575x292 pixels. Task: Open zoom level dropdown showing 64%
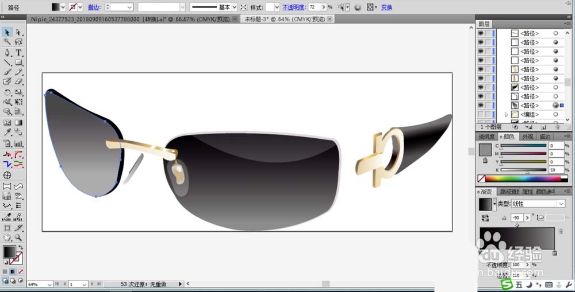click(49, 285)
